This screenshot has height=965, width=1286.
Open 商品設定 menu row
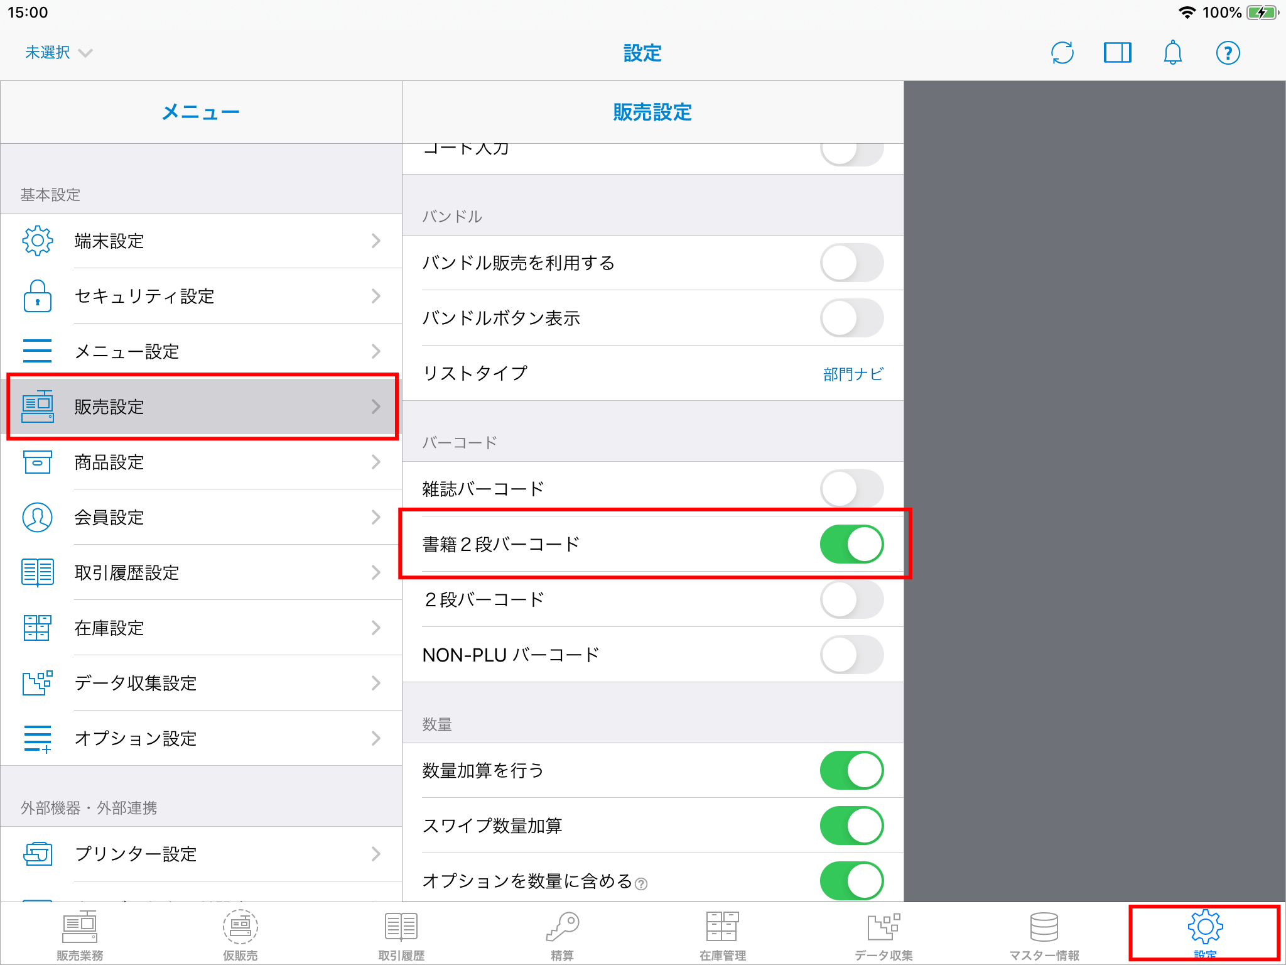tap(201, 462)
